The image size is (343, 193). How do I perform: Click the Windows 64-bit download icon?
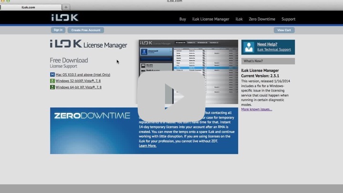coord(52,87)
